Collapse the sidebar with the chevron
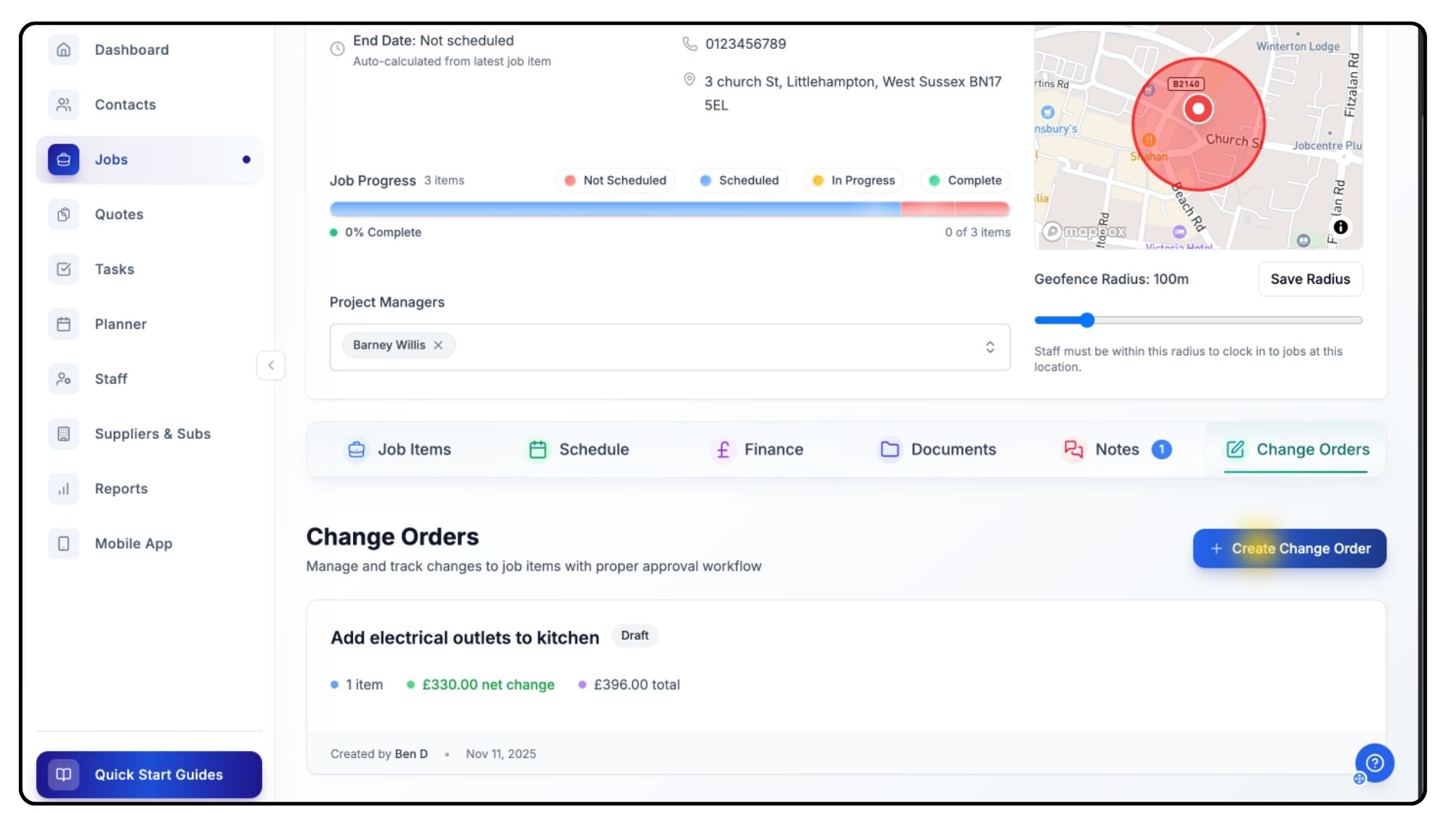The width and height of the screenshot is (1446, 813). pos(271,366)
